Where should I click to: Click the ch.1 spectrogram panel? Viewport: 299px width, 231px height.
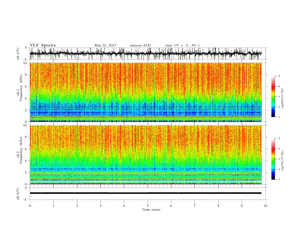(145, 92)
